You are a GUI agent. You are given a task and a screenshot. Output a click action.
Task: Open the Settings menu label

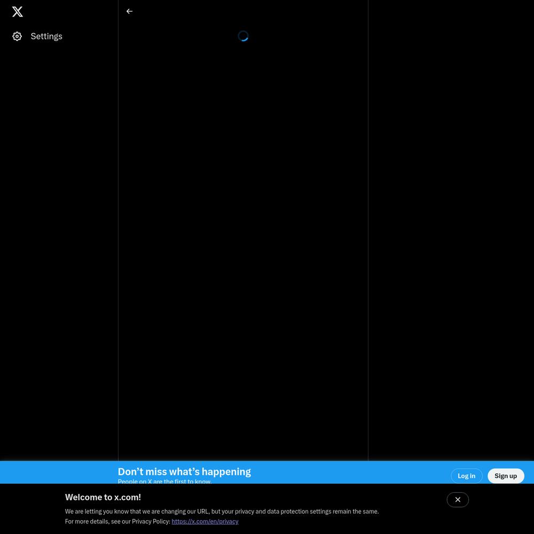click(x=46, y=36)
